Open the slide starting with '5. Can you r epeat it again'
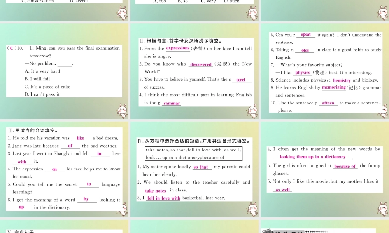 [x=325, y=71]
